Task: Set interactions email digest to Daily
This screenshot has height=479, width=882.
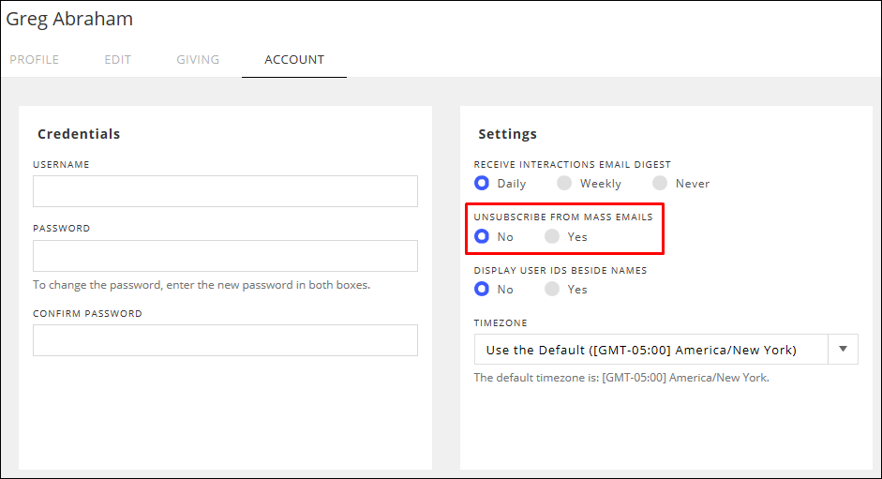Action: click(x=483, y=184)
